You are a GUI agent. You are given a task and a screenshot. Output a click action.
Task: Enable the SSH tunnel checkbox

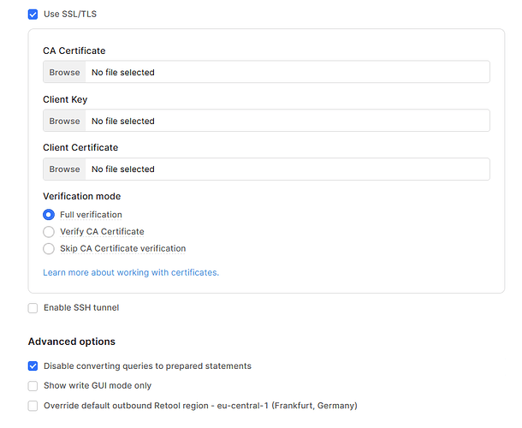(x=33, y=308)
